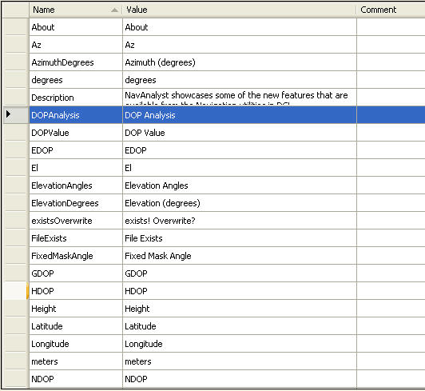Click the Comment cell in the Latitude row

point(391,326)
